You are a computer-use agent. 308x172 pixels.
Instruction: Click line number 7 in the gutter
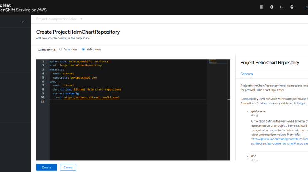click(x=43, y=86)
